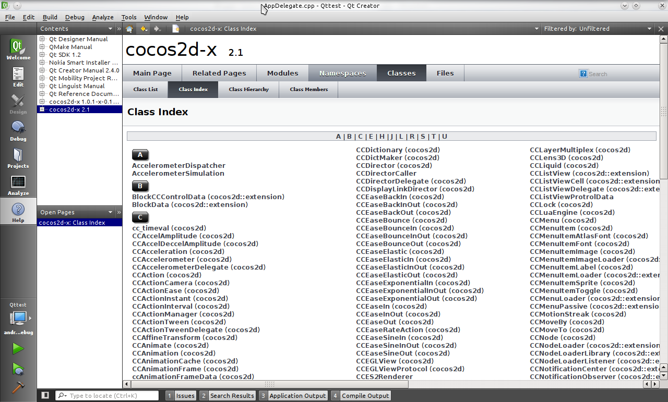Toggle the Search Results pane
This screenshot has width=668, height=402.
(x=228, y=395)
